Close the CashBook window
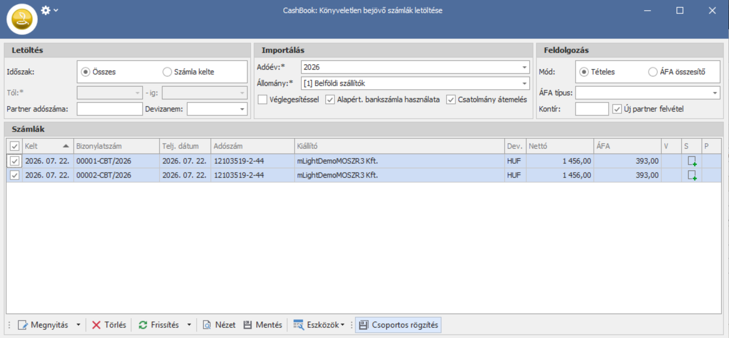 coord(712,10)
